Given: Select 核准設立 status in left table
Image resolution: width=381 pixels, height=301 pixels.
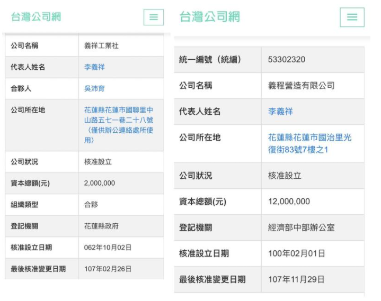Looking at the screenshot, I should click(x=98, y=162).
